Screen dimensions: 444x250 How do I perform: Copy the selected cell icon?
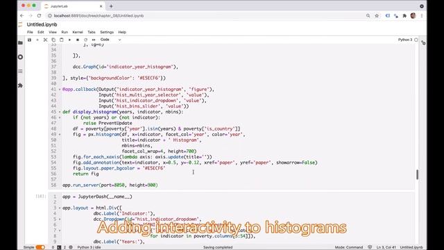[53, 40]
